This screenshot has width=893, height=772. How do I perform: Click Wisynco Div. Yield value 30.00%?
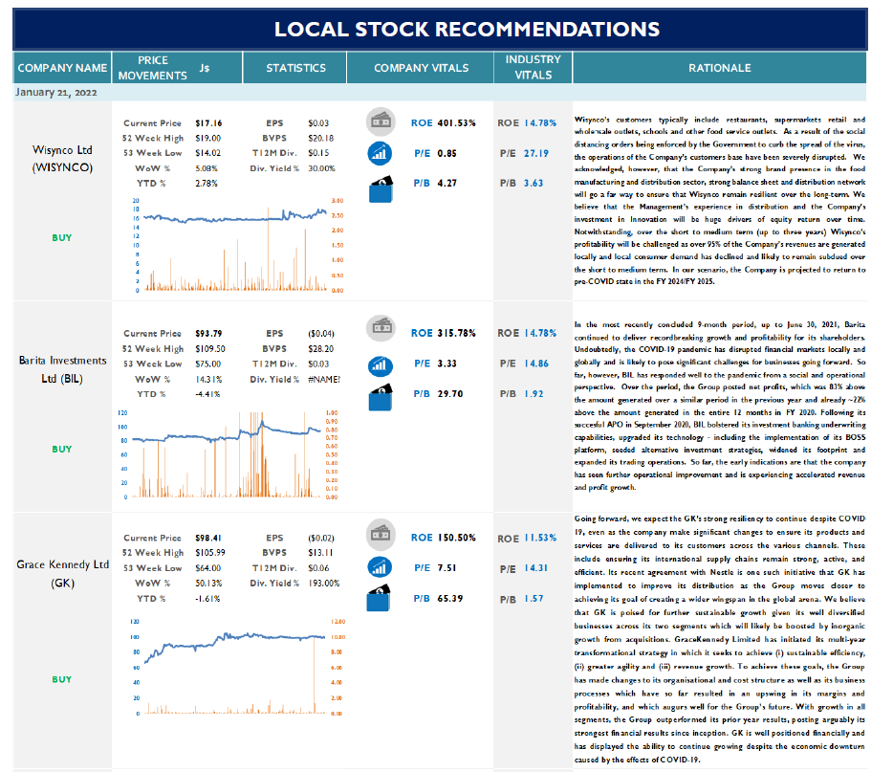[322, 168]
